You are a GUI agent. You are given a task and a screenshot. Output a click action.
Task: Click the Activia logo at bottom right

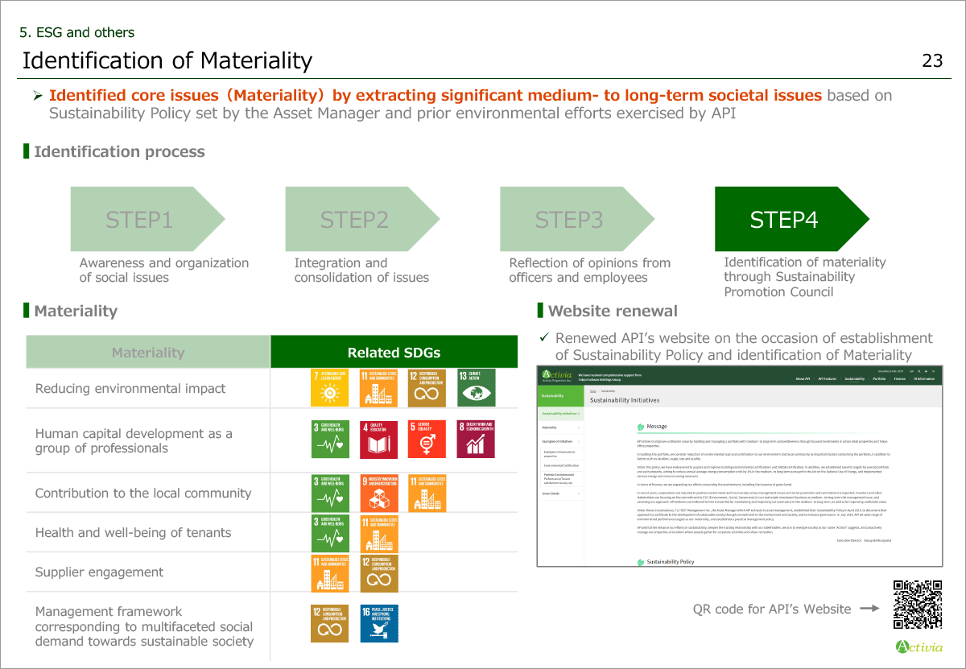916,646
